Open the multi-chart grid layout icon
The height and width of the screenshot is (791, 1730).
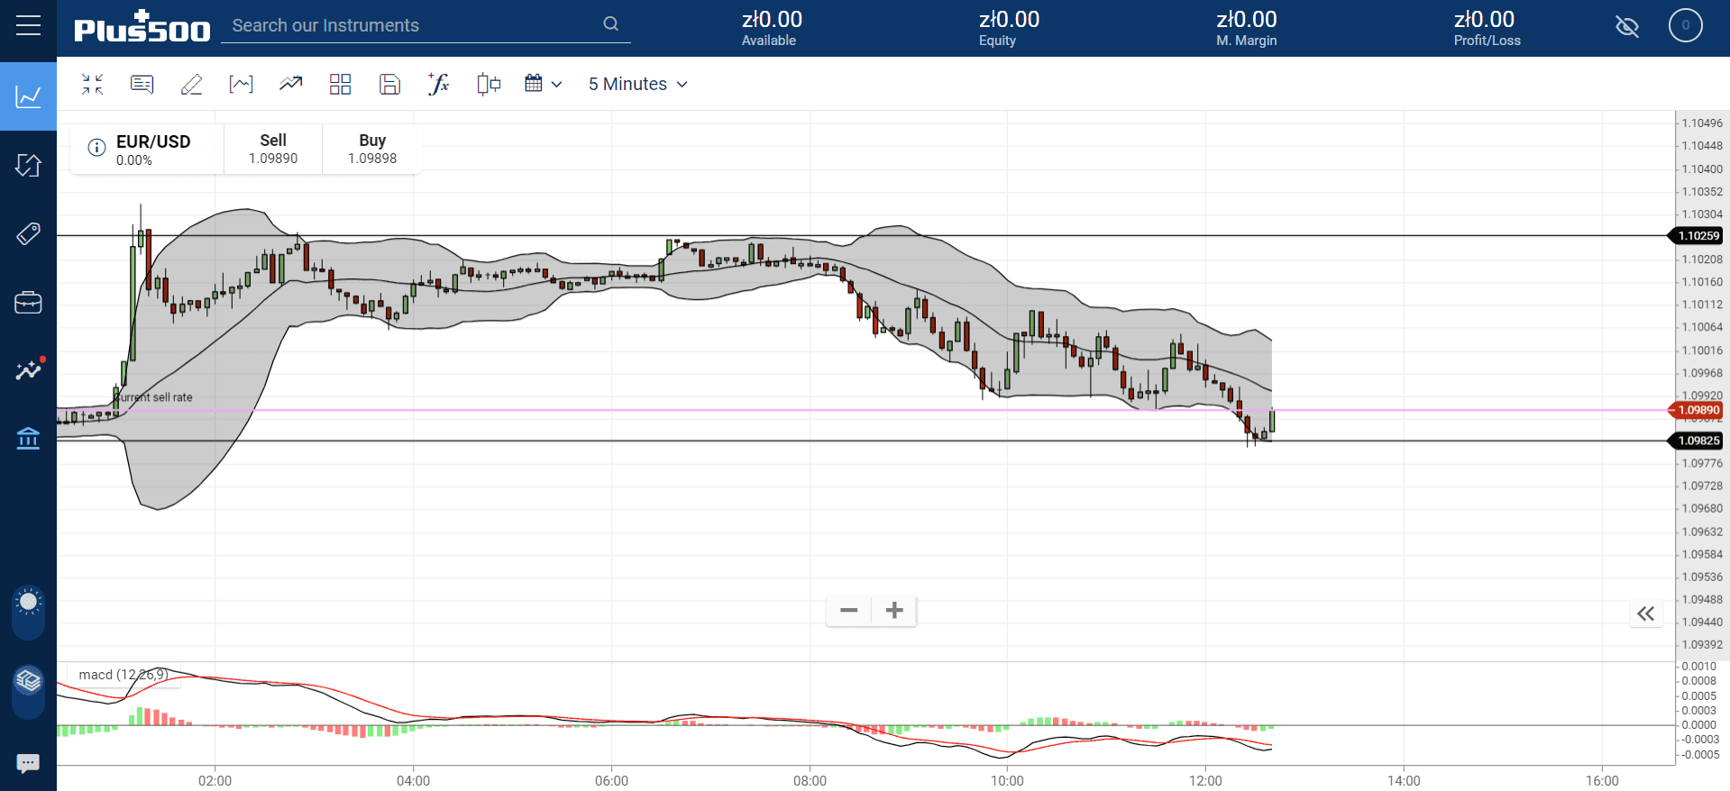(340, 84)
